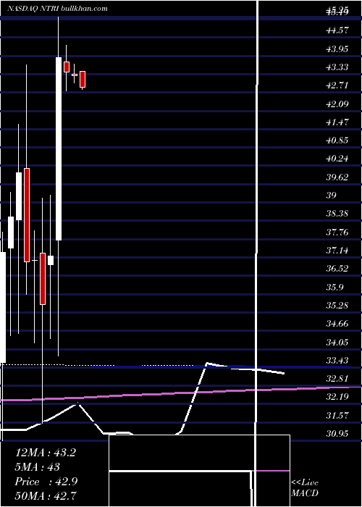Click the 41.47 price axis label
Image resolution: width=362 pixels, height=507 pixels.
click(x=337, y=122)
